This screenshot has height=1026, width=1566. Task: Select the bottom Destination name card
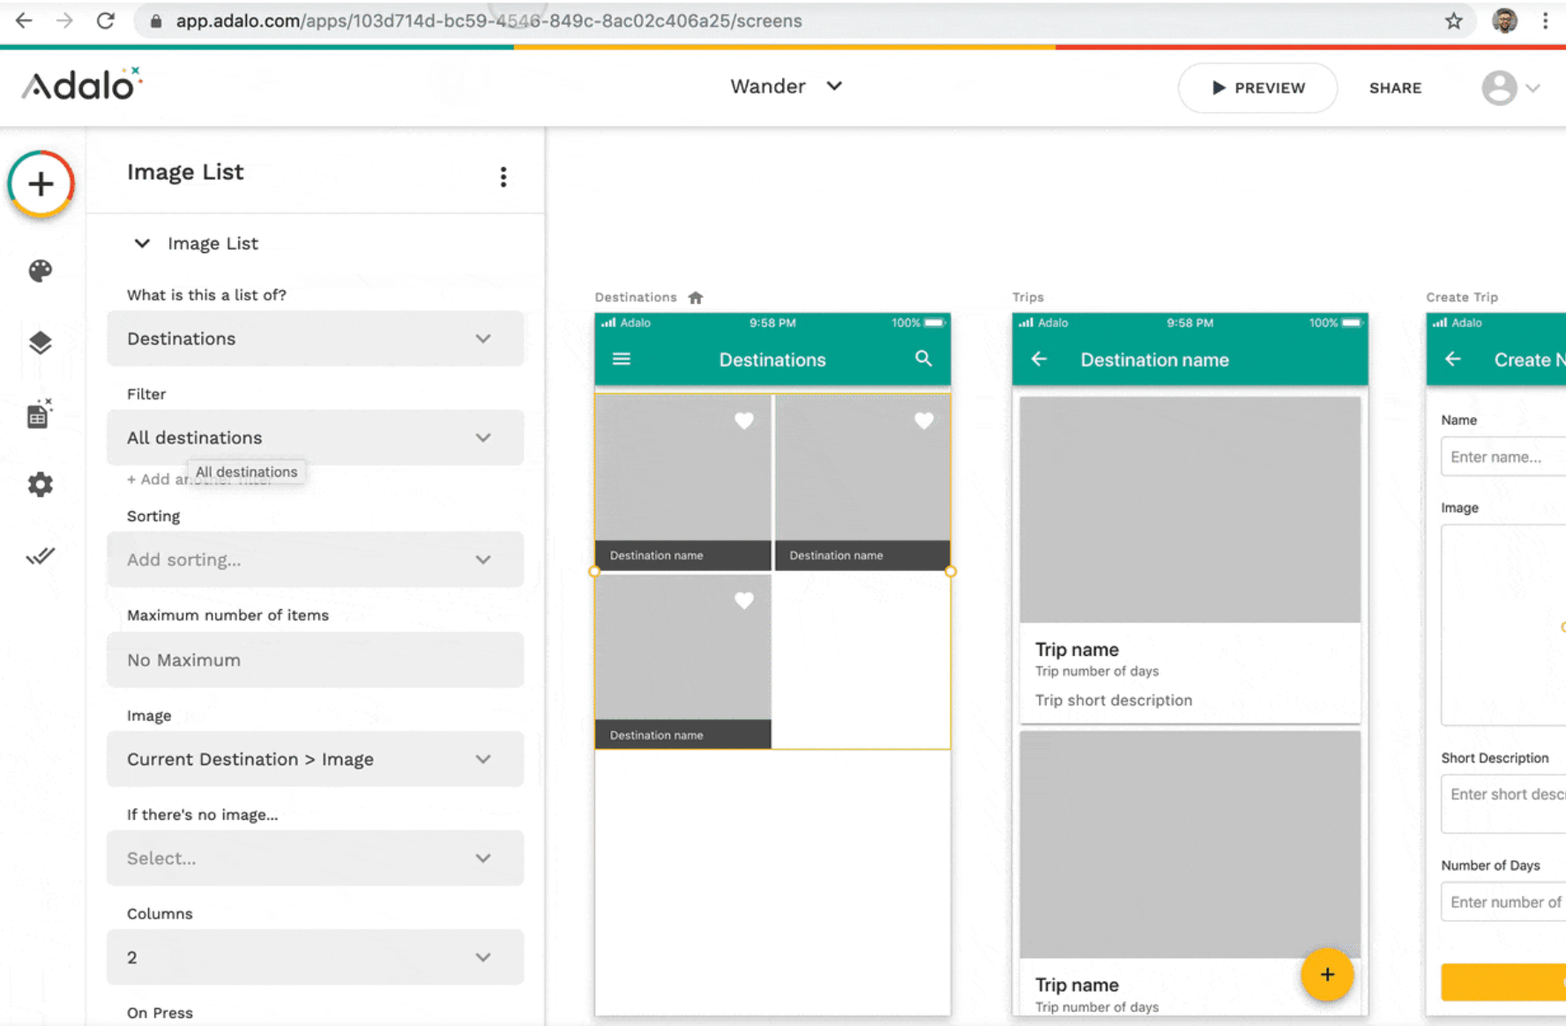682,662
